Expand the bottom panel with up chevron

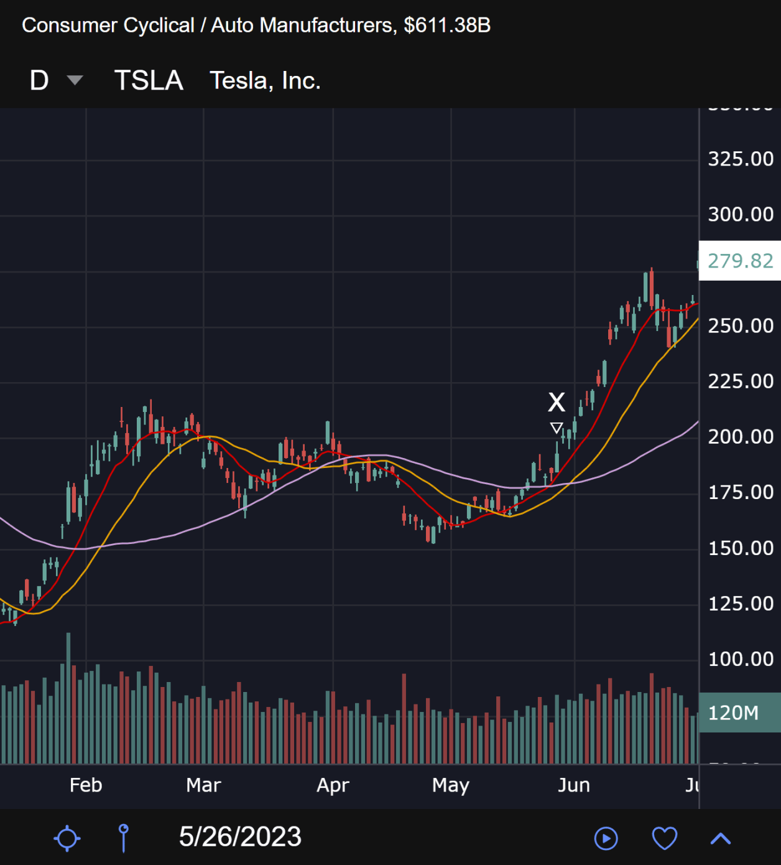coord(721,838)
